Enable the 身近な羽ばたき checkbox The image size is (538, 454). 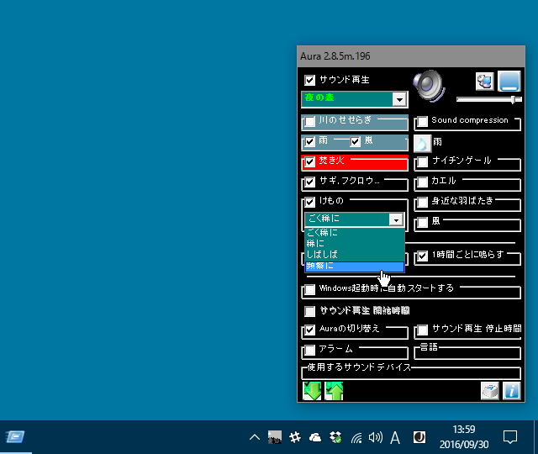tap(422, 202)
